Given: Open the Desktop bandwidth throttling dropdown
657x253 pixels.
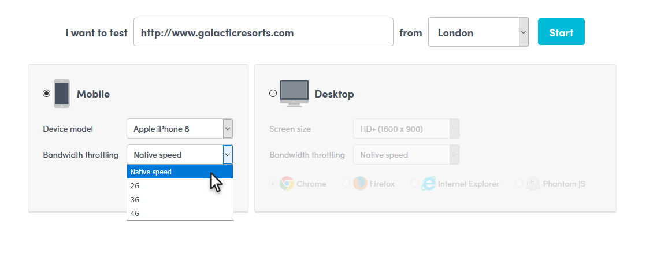Looking at the screenshot, I should pyautogui.click(x=406, y=155).
